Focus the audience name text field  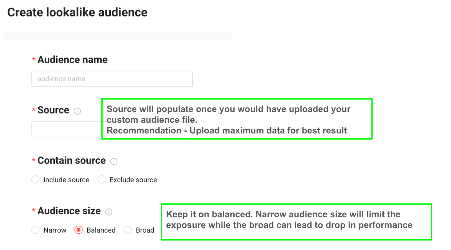click(112, 79)
